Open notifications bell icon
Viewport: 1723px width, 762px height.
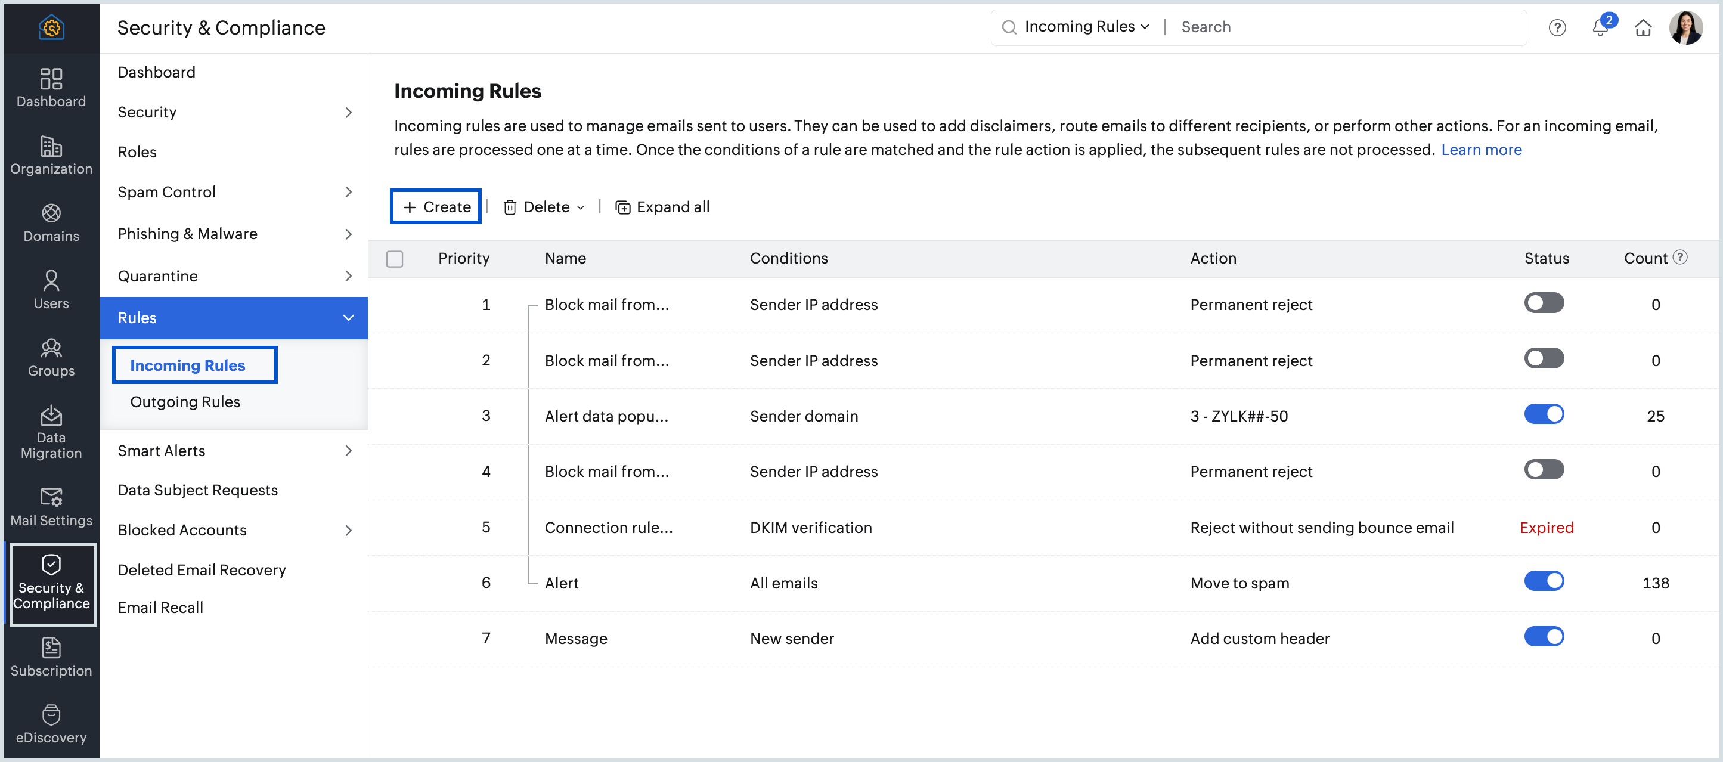[x=1600, y=27]
